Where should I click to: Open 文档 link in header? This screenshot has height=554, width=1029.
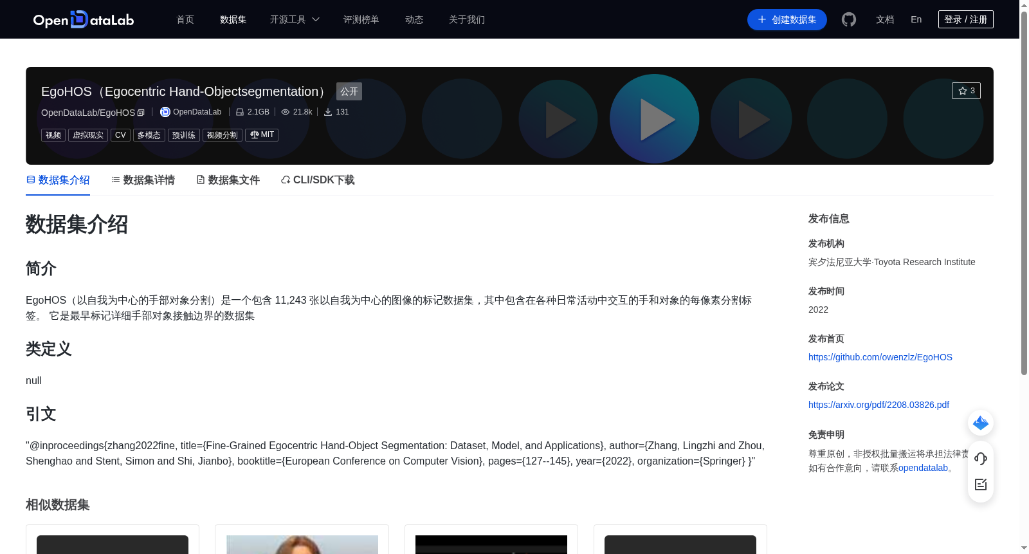coord(885,20)
